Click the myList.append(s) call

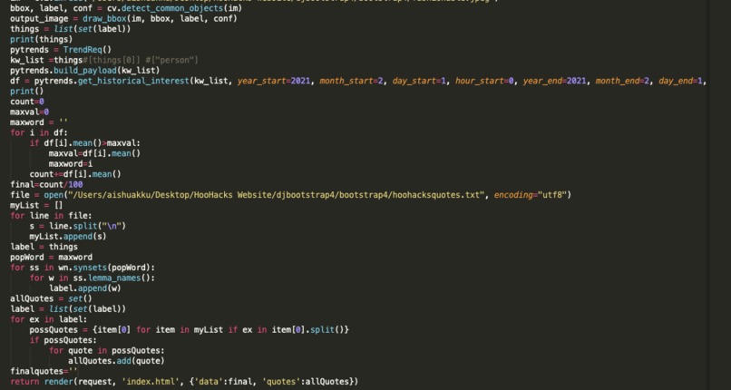(x=68, y=236)
